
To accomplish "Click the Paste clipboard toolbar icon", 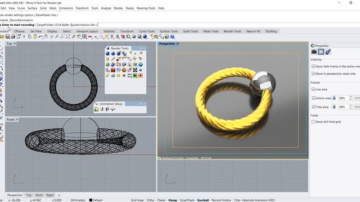I will pos(35,36).
